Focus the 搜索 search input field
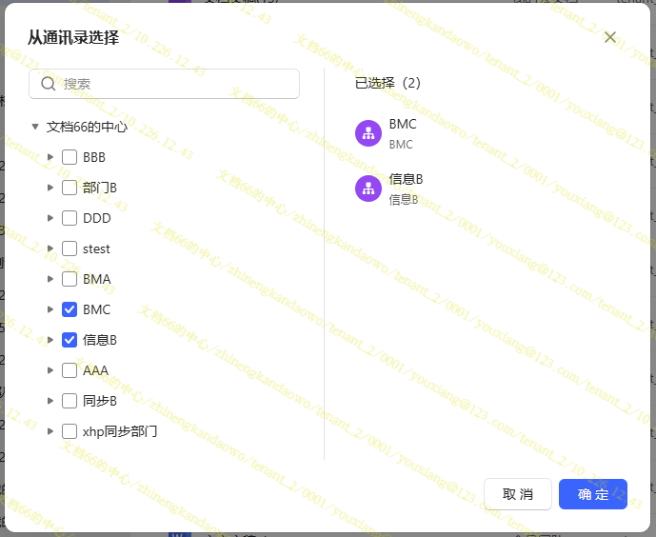The height and width of the screenshot is (537, 656). click(x=176, y=84)
